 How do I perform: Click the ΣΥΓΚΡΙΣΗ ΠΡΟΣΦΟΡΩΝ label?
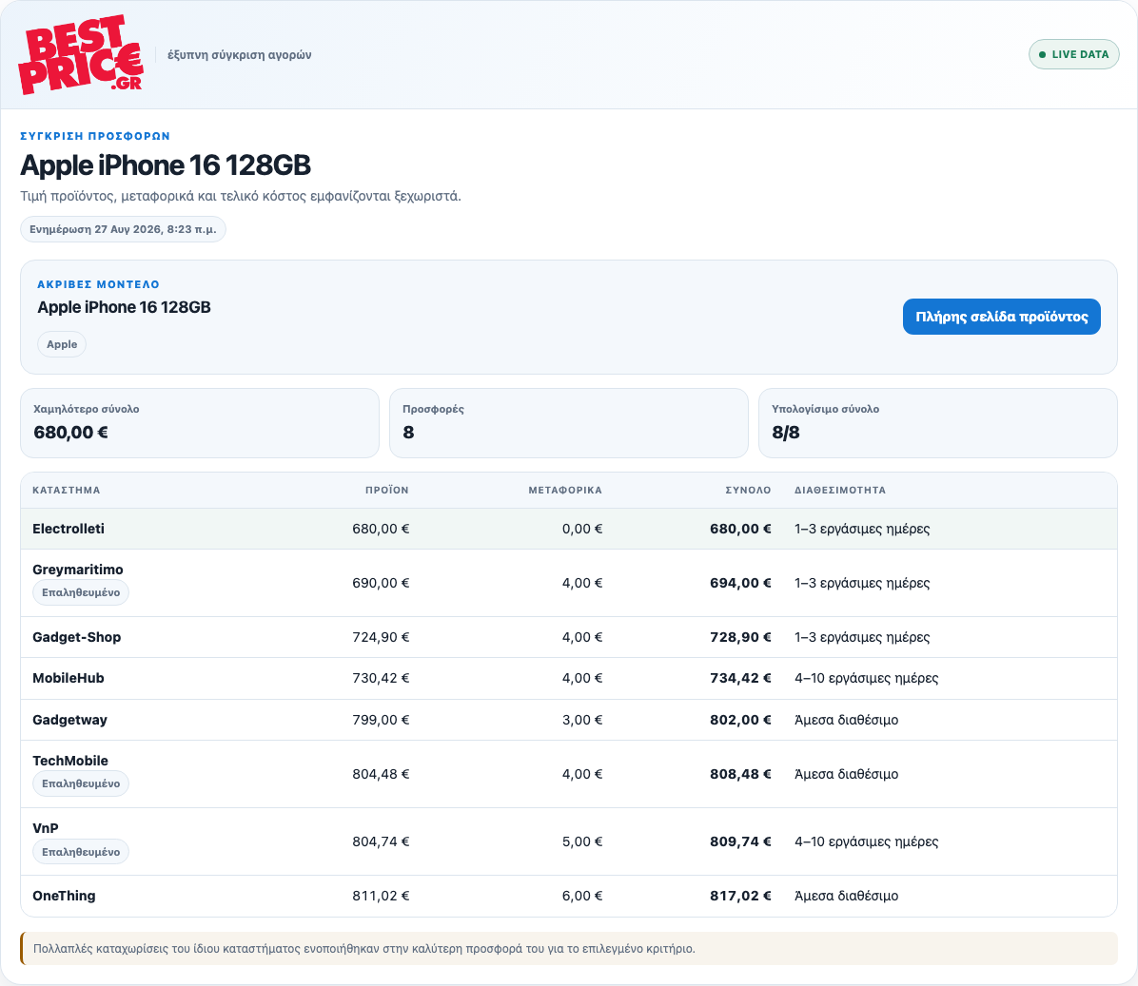point(95,136)
